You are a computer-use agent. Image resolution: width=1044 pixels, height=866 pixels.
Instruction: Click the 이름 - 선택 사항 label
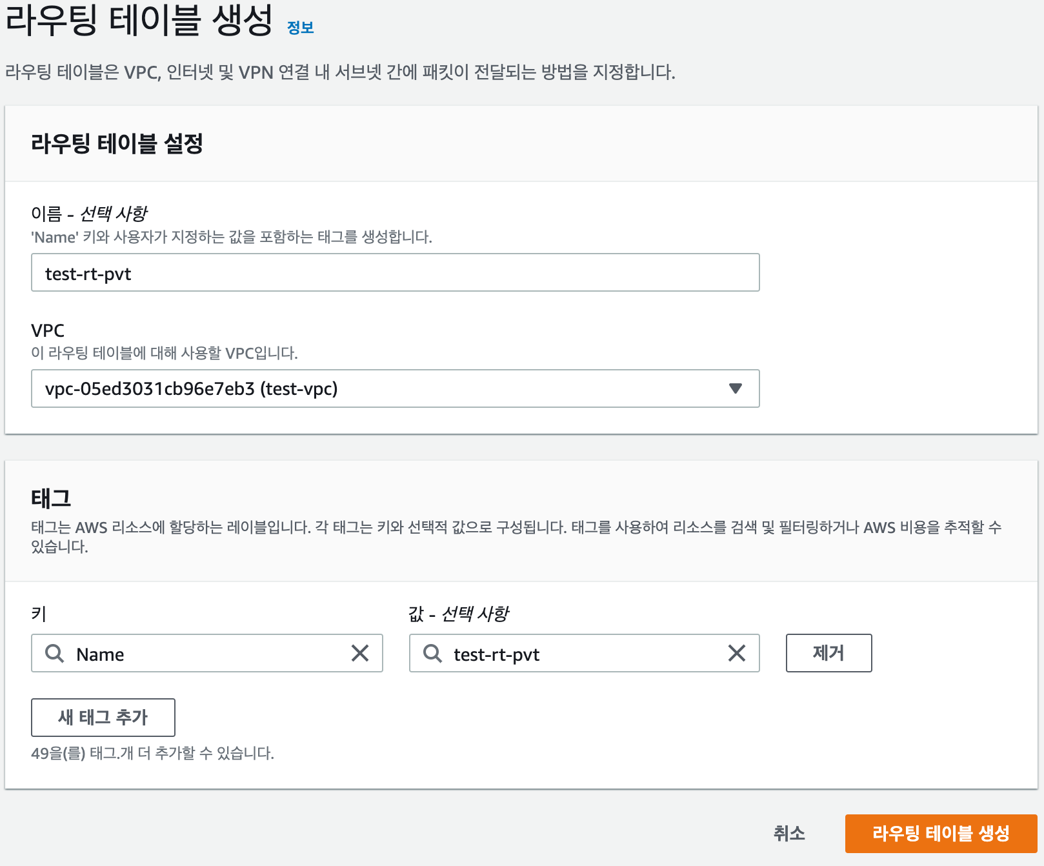pos(89,213)
